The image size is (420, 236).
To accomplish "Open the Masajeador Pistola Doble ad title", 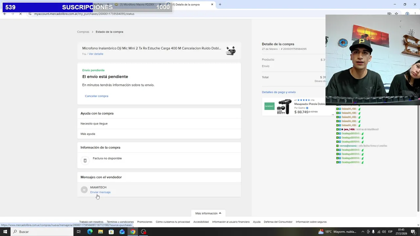I will tap(310, 104).
